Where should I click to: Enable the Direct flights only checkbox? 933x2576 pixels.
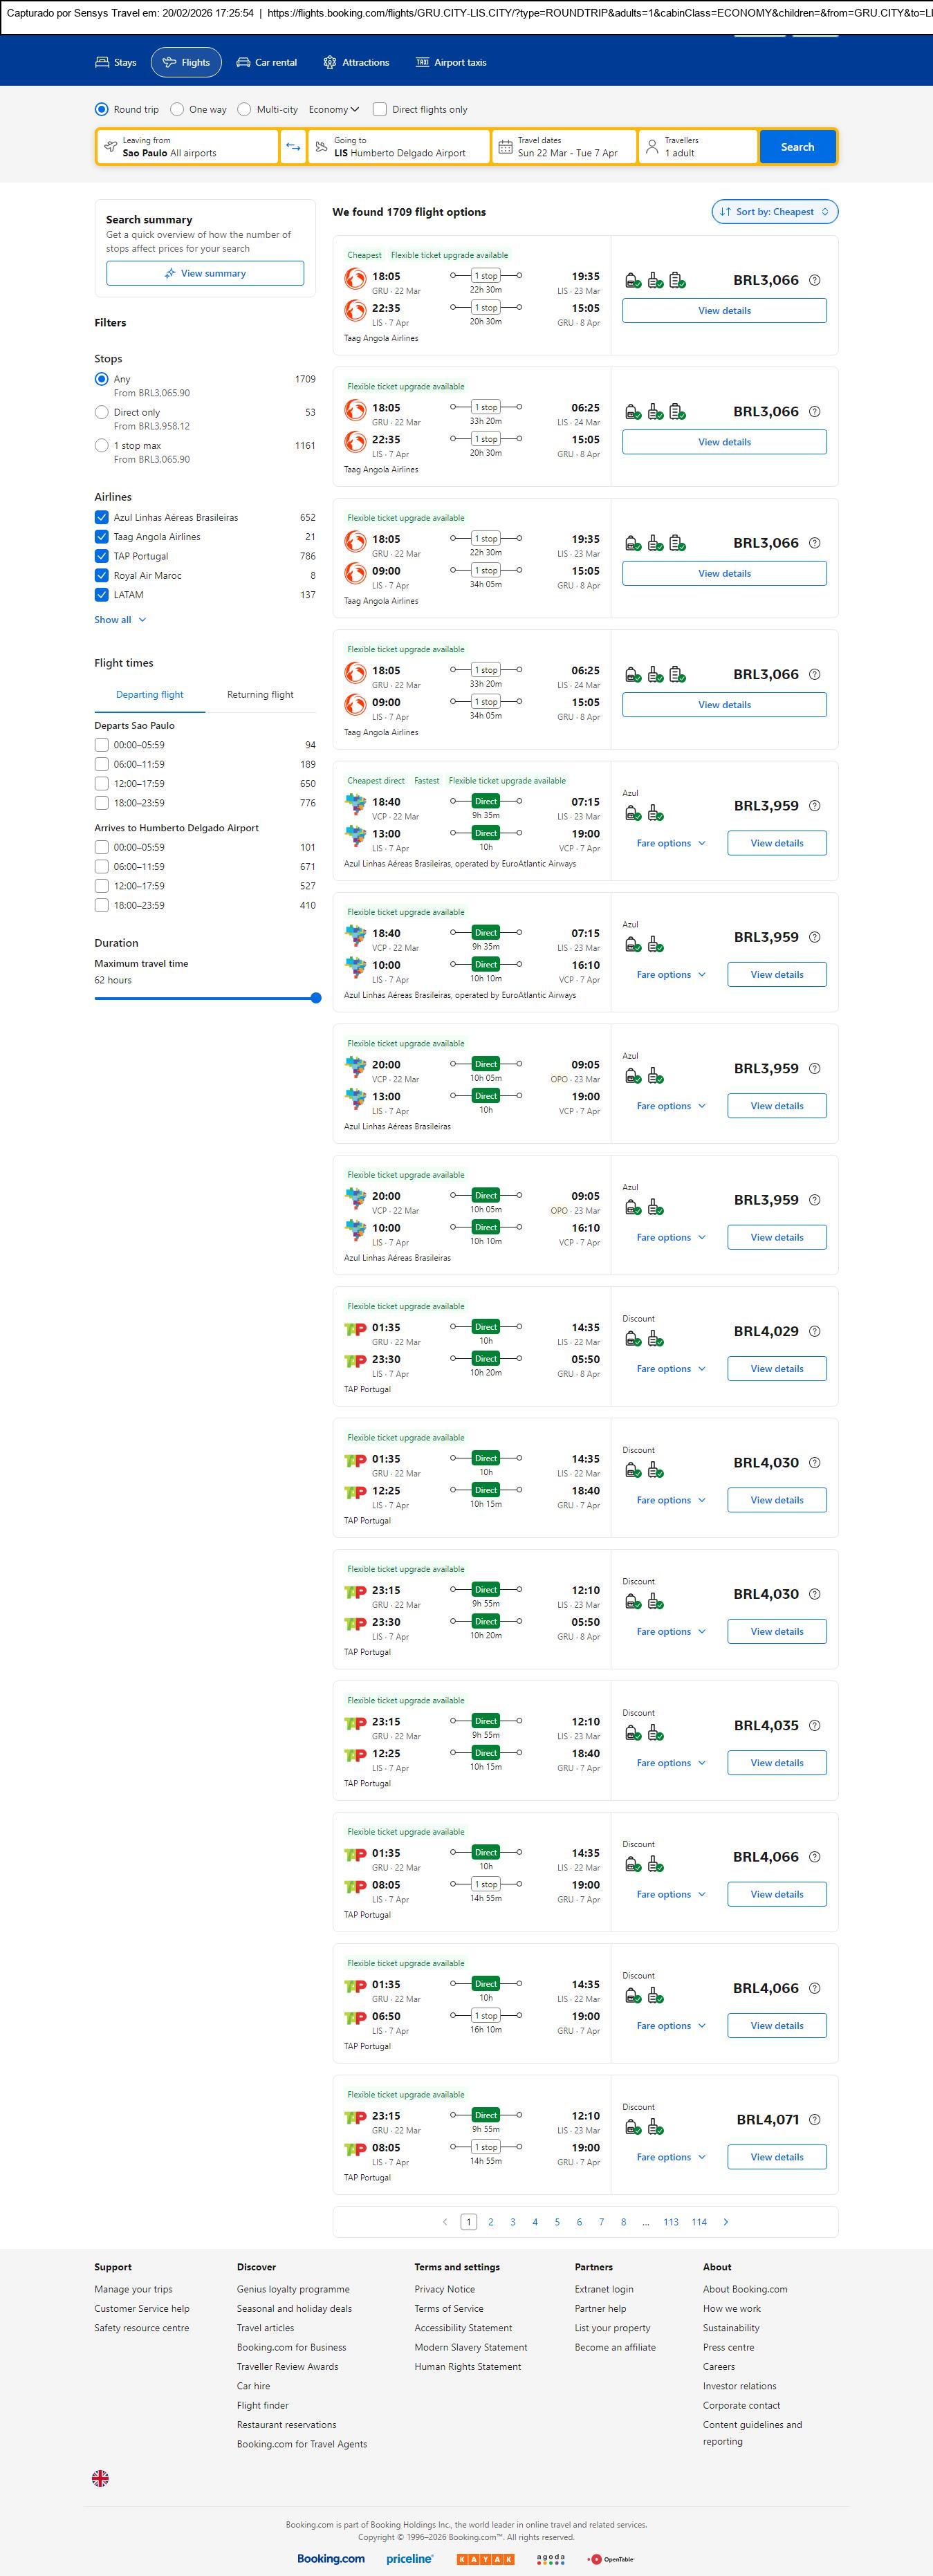point(380,109)
